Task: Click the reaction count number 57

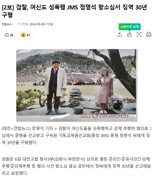Action: click(28, 35)
